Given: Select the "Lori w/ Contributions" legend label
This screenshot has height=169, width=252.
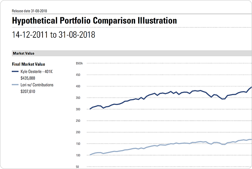Looking at the screenshot, I should [x=37, y=85].
